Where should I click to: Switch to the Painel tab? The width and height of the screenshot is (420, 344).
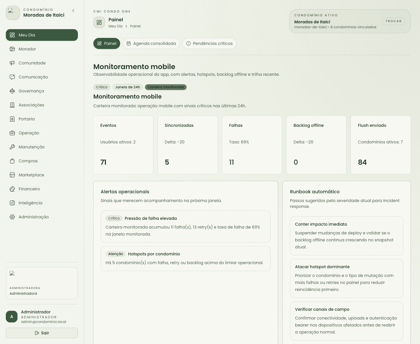pyautogui.click(x=107, y=43)
